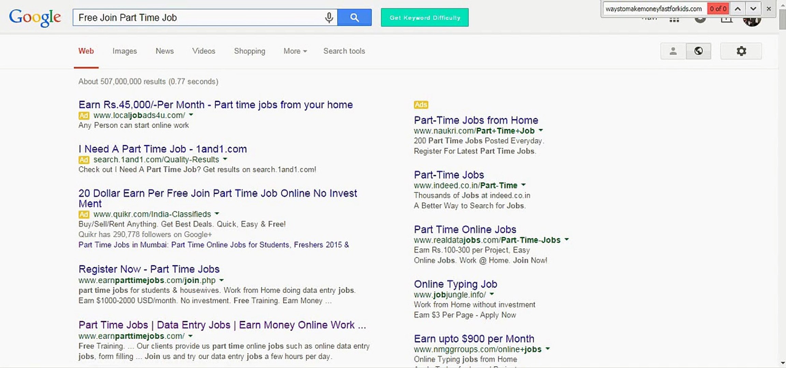This screenshot has width=786, height=368.
Task: Go to next find-bar match
Action: click(753, 9)
